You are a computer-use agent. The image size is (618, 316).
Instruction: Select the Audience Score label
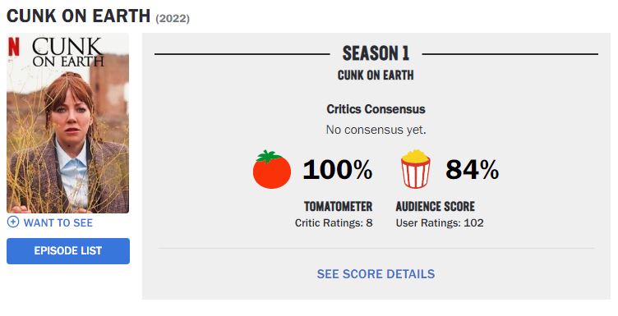tap(435, 206)
